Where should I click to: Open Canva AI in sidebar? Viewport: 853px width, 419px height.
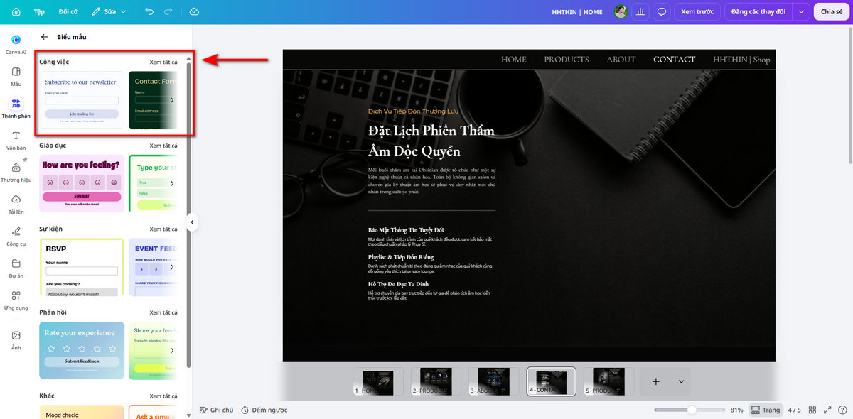(x=16, y=44)
